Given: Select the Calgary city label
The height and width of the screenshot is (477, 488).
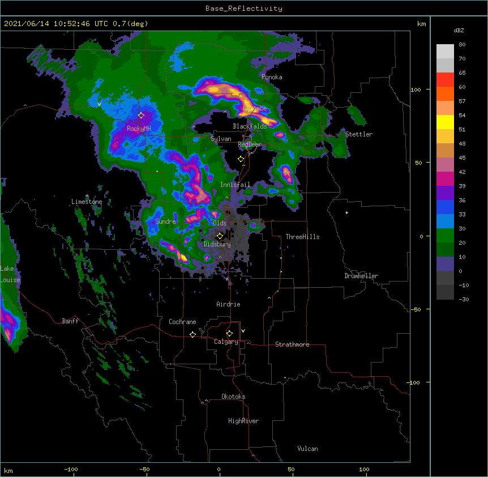Looking at the screenshot, I should click(226, 342).
